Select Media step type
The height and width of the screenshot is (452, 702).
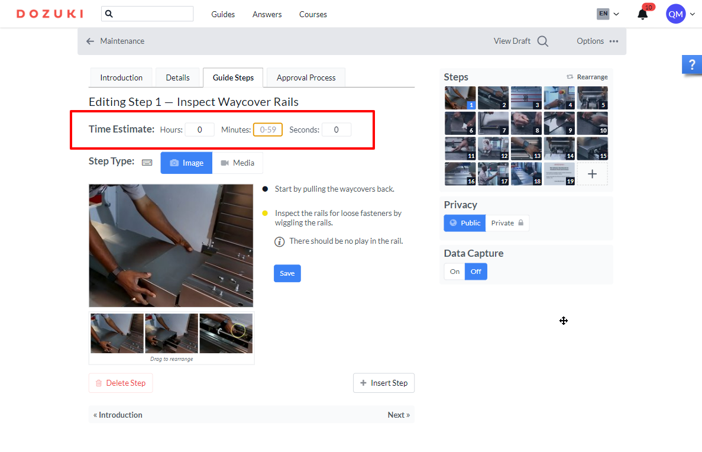pos(237,163)
